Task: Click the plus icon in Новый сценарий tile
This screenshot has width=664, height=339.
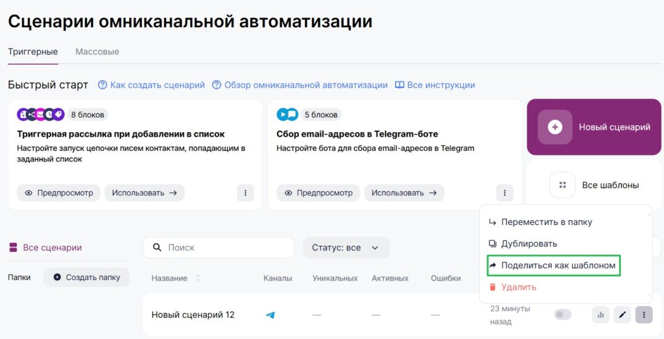Action: 555,127
